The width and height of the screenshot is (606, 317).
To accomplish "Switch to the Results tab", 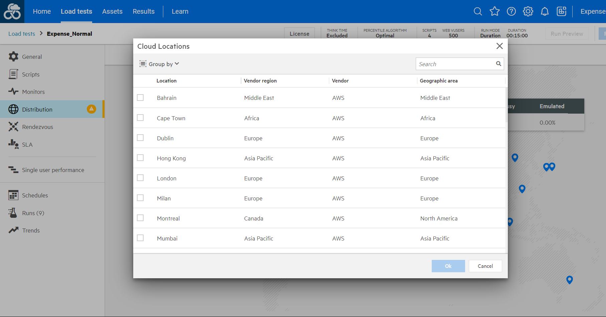I will (144, 11).
